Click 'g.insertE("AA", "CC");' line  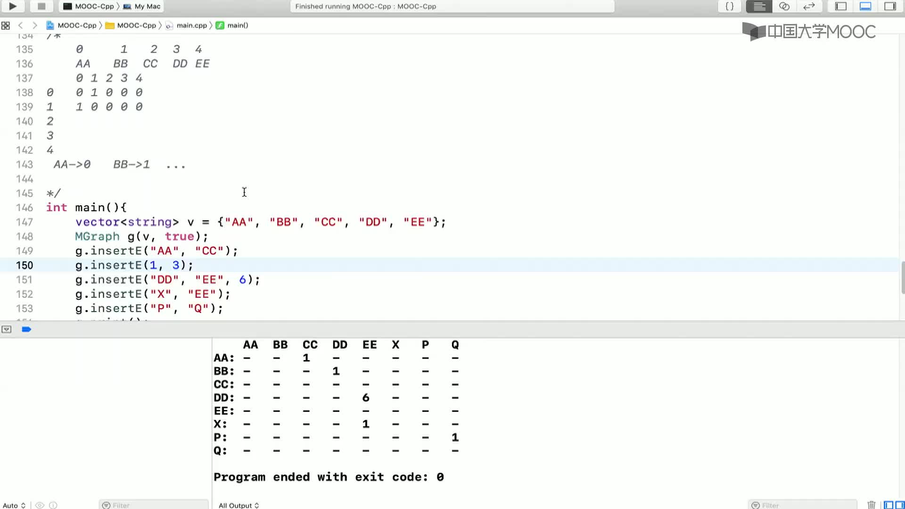point(156,251)
